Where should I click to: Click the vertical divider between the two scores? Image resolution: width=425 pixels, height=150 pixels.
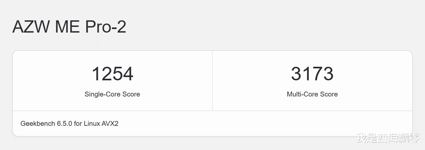coord(212,81)
